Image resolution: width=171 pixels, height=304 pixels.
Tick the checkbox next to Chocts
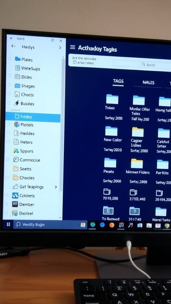point(9,94)
